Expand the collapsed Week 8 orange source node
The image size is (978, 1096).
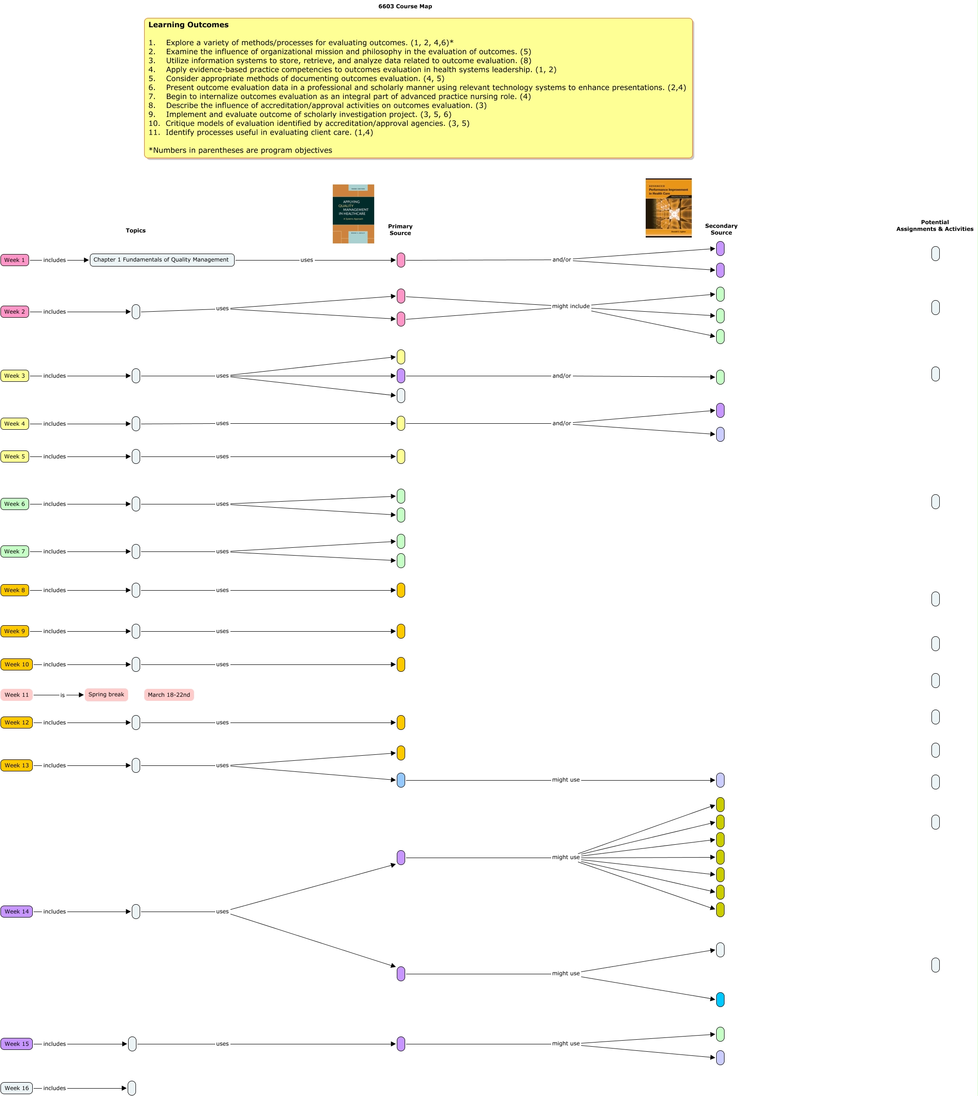(x=401, y=590)
